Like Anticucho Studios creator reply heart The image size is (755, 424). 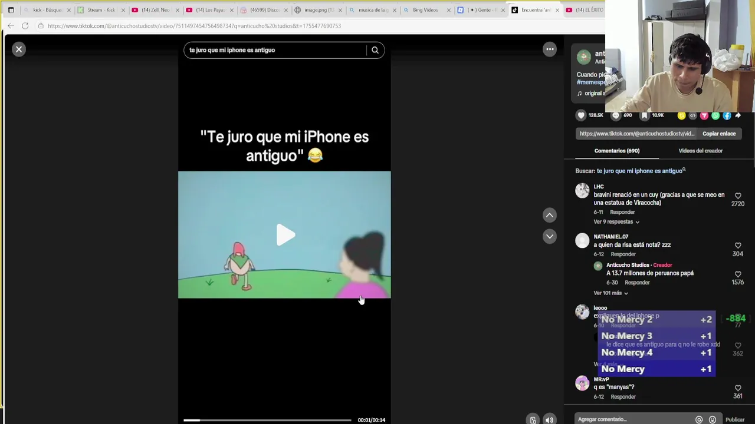[x=738, y=274]
